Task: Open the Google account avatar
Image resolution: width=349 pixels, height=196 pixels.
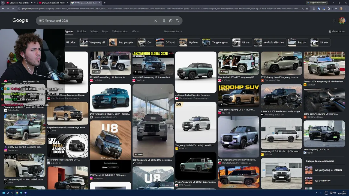Action: pos(342,21)
